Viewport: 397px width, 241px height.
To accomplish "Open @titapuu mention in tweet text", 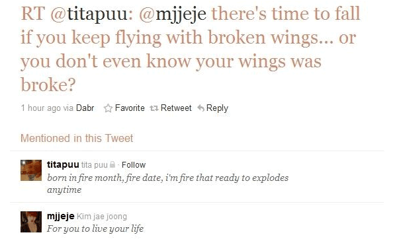I will (x=89, y=14).
